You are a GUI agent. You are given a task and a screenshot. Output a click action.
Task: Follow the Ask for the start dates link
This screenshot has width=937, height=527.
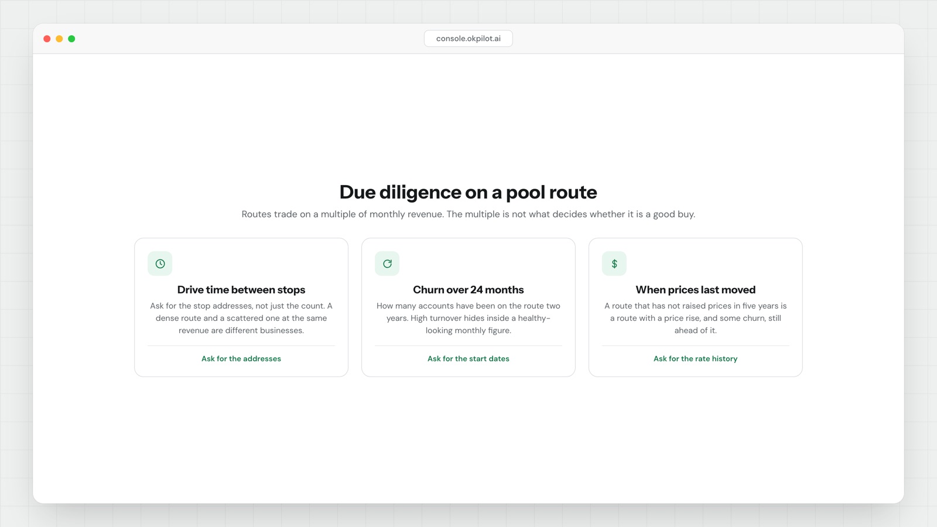click(x=468, y=358)
